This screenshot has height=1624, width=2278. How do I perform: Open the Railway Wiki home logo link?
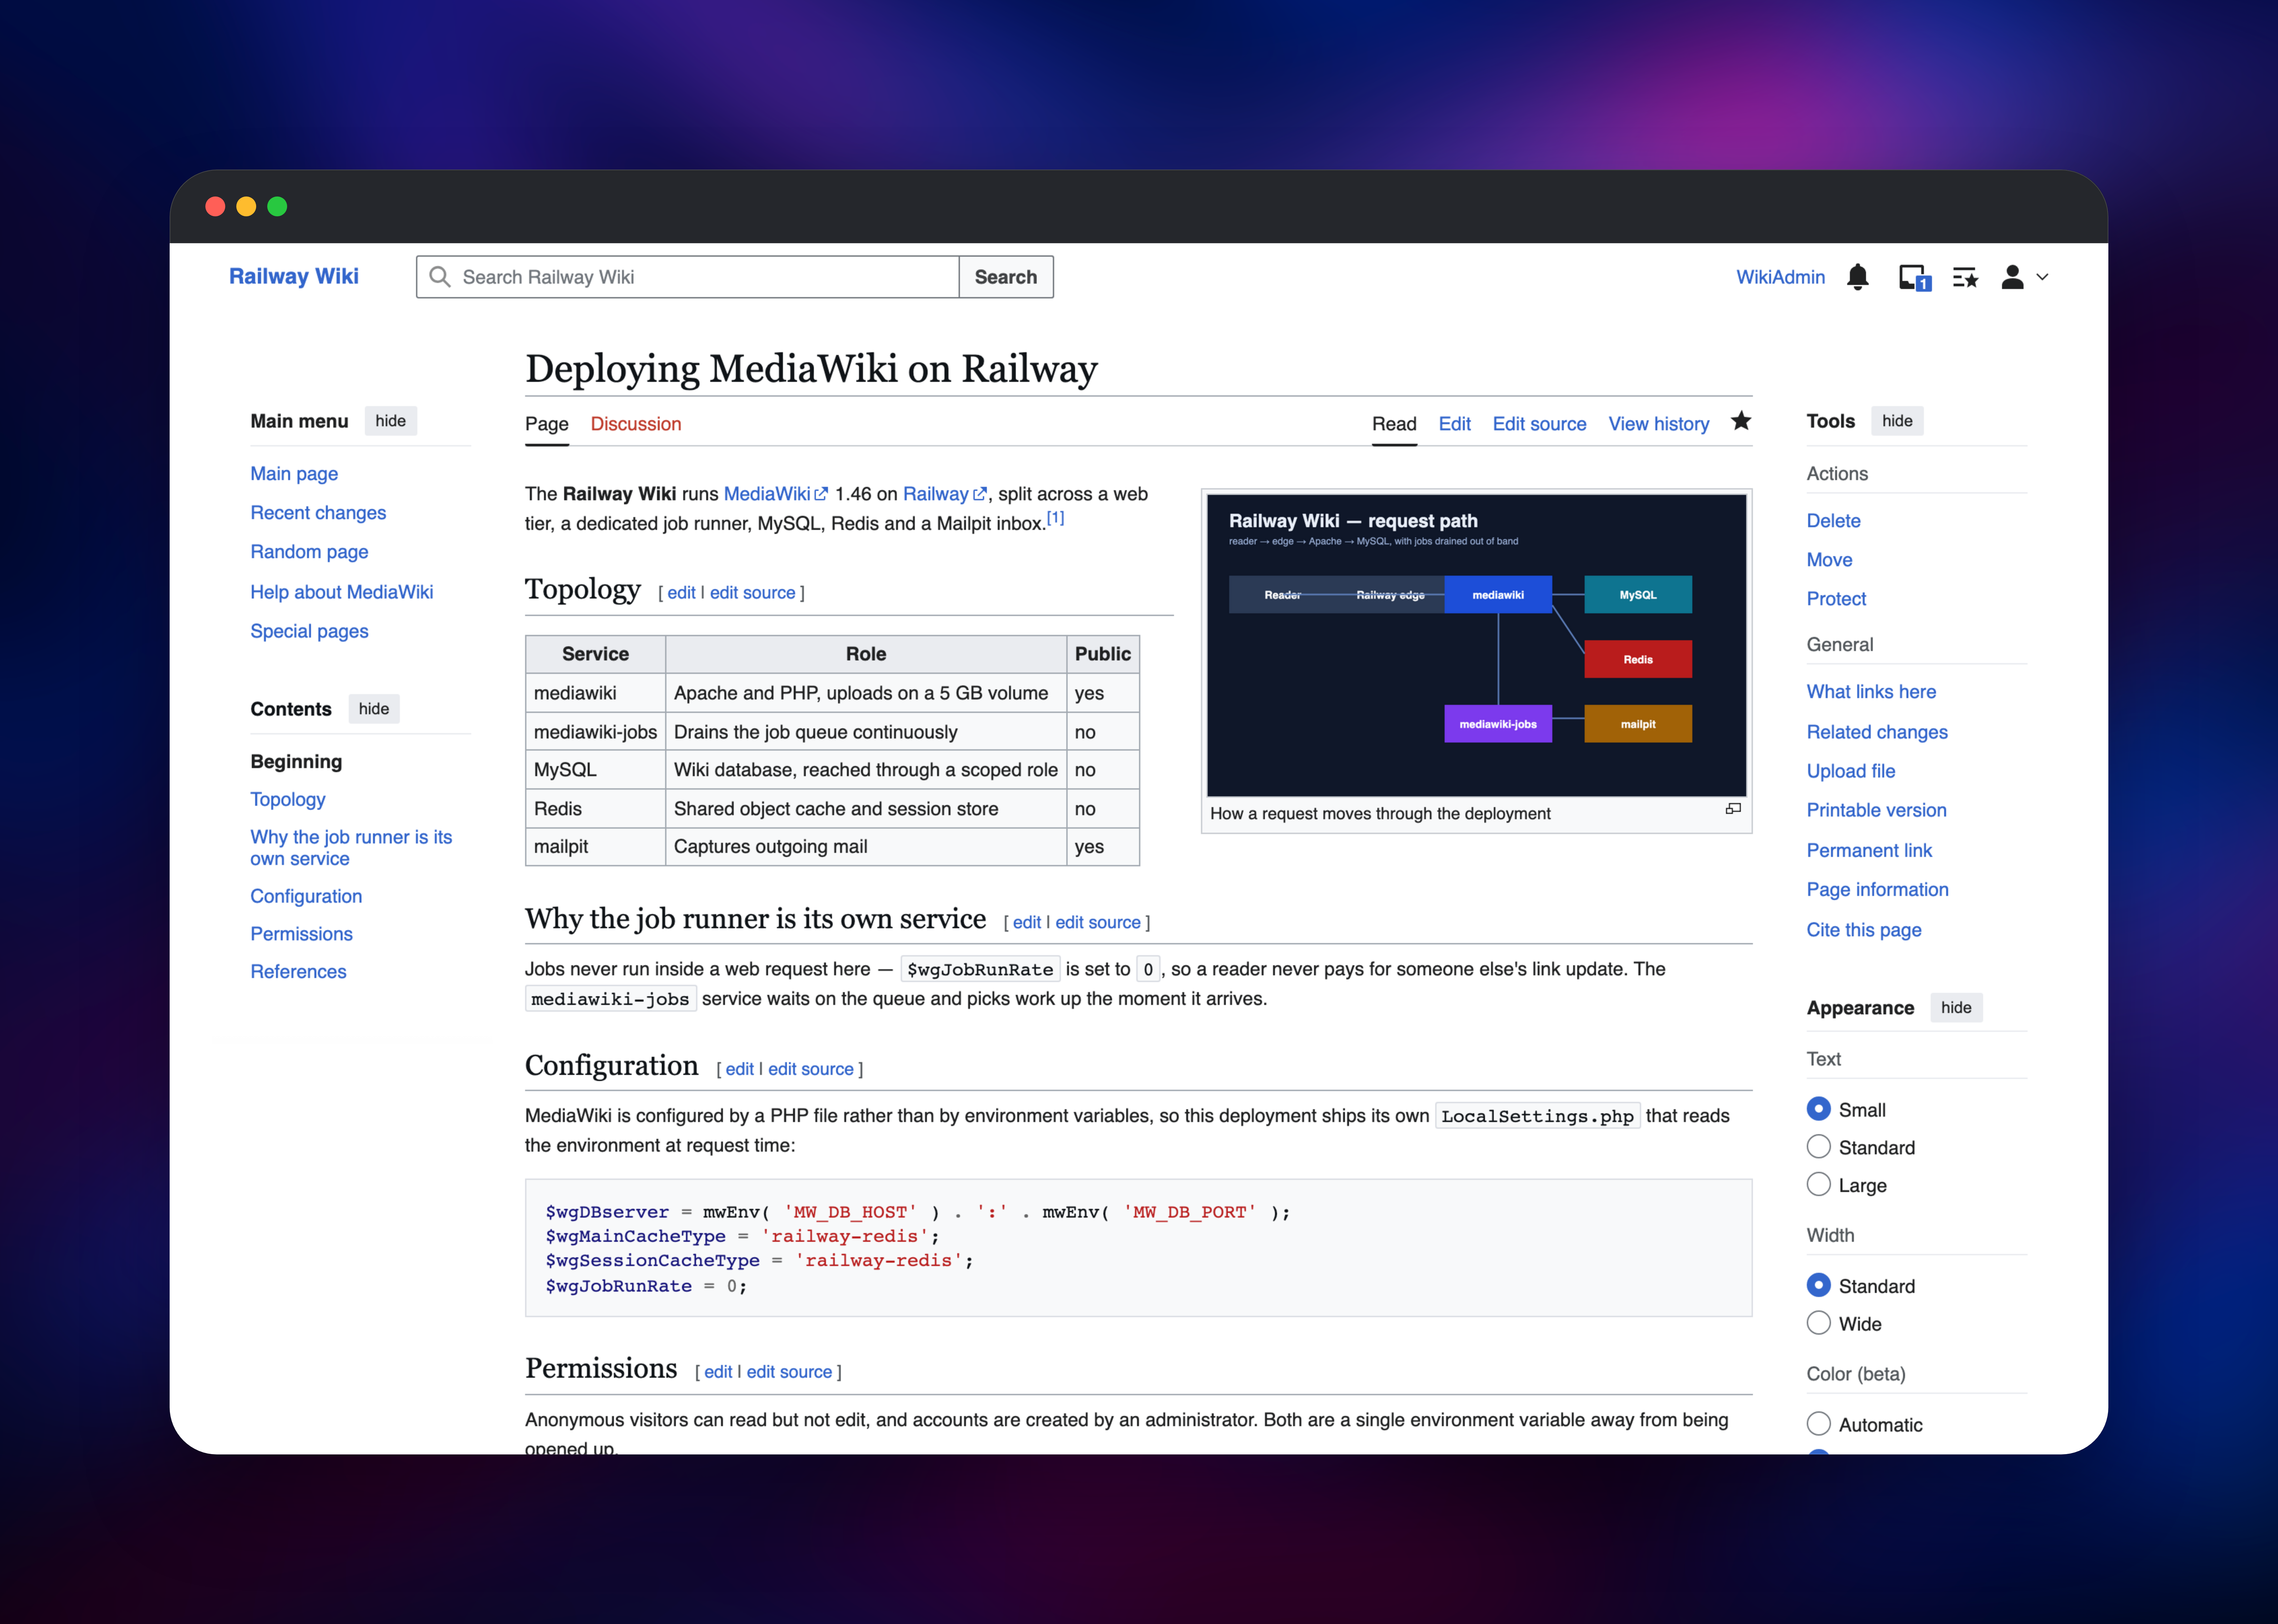pos(294,277)
